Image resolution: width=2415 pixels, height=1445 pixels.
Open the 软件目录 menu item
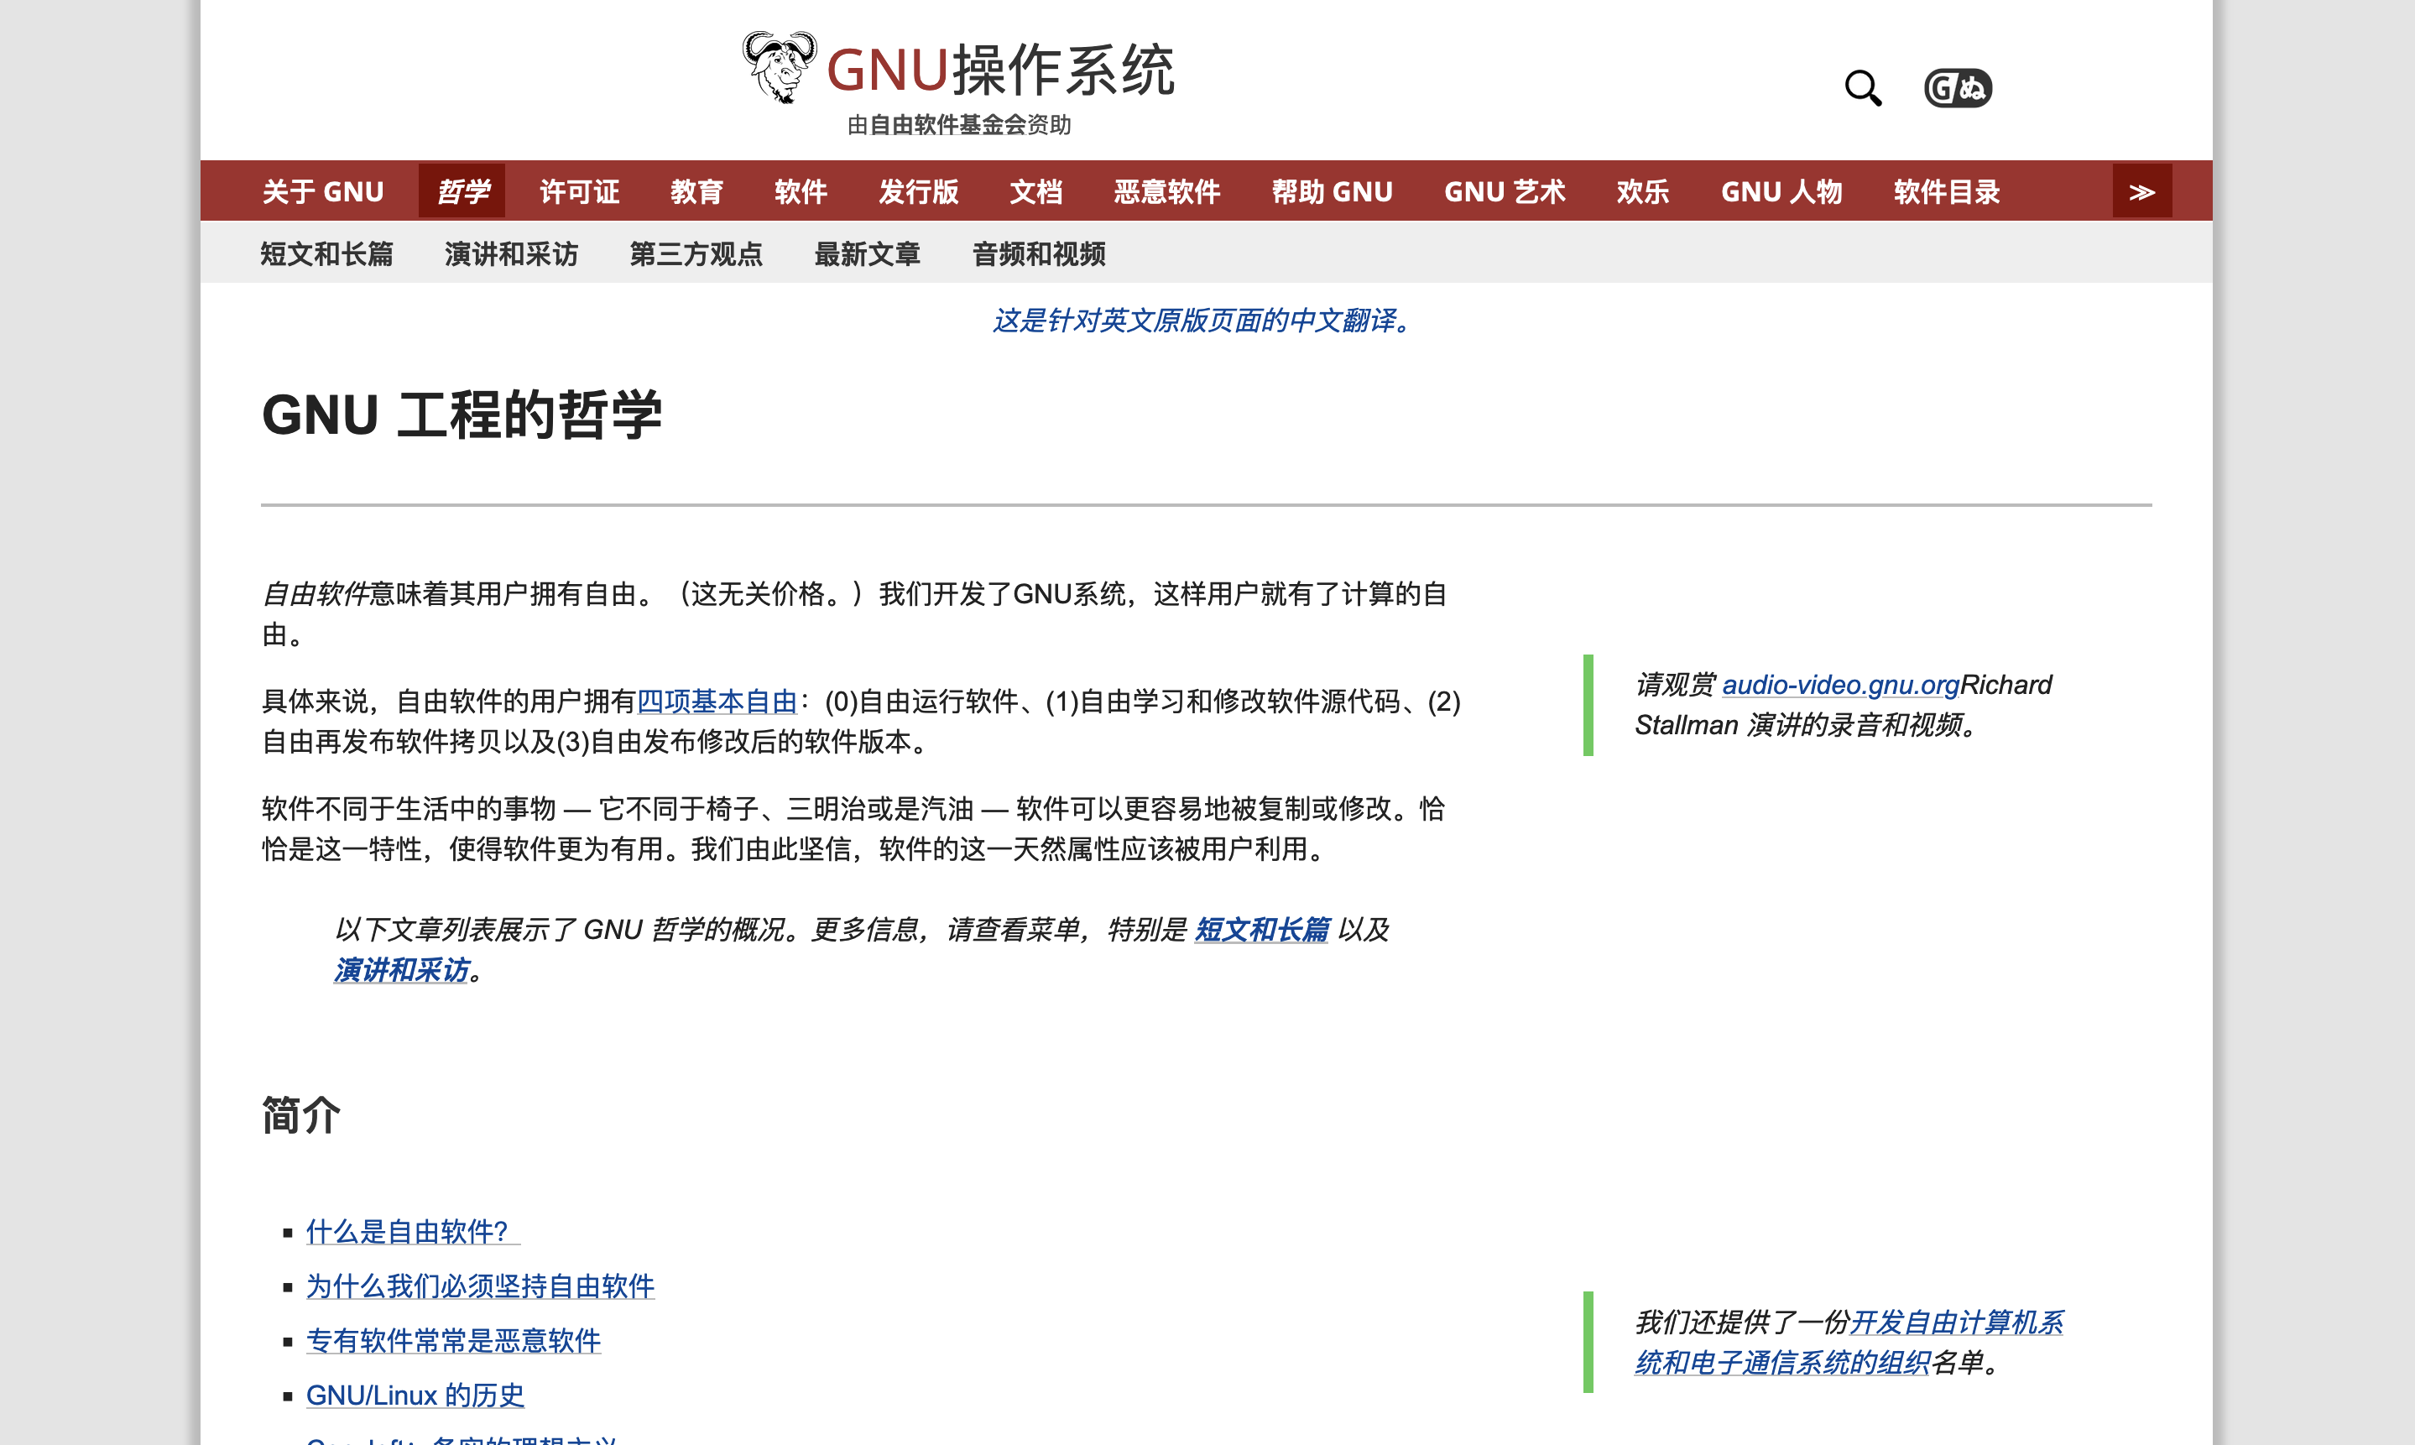[x=1947, y=190]
